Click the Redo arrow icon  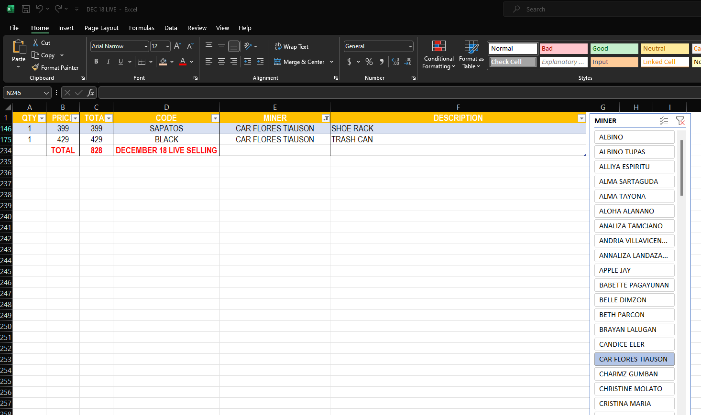point(58,9)
